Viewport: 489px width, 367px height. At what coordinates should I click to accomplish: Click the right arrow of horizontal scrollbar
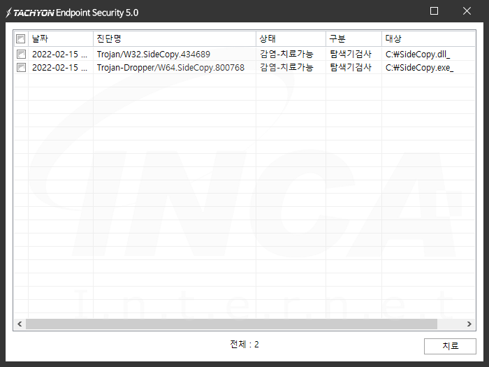click(469, 324)
